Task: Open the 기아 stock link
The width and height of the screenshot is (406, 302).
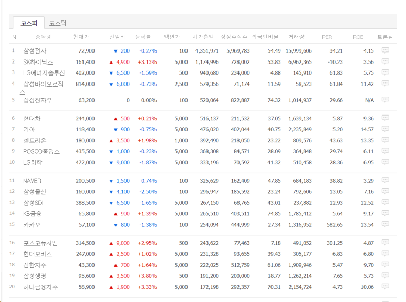Action: 29,129
